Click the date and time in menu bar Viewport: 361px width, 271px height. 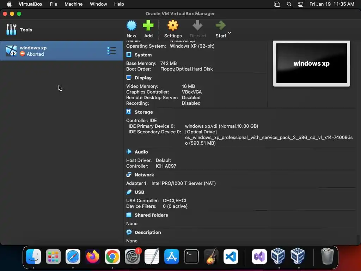tap(332, 4)
